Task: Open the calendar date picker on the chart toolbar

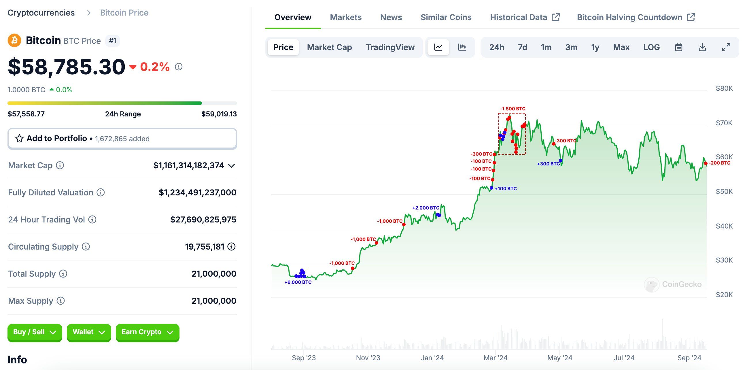Action: click(x=679, y=47)
